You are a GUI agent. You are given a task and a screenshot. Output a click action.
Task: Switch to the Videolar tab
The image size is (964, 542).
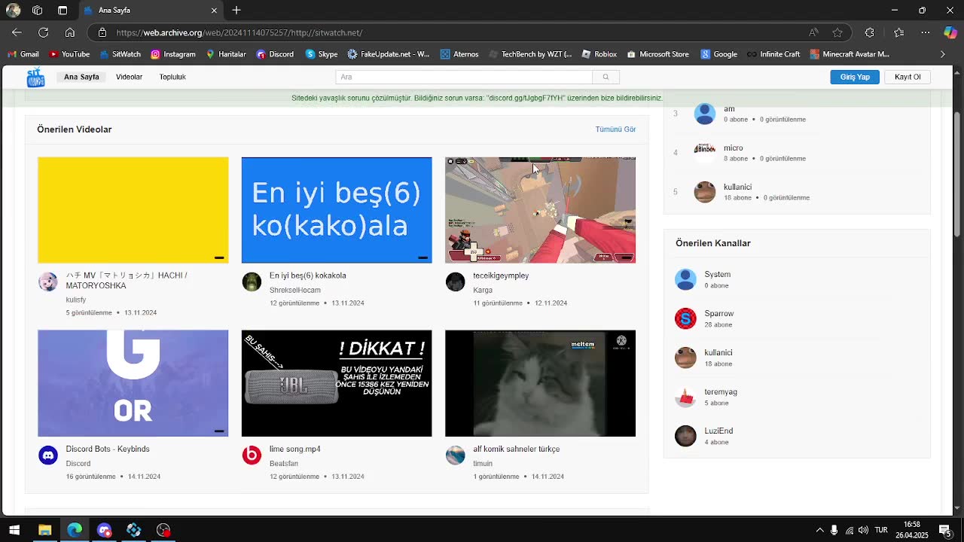point(129,76)
